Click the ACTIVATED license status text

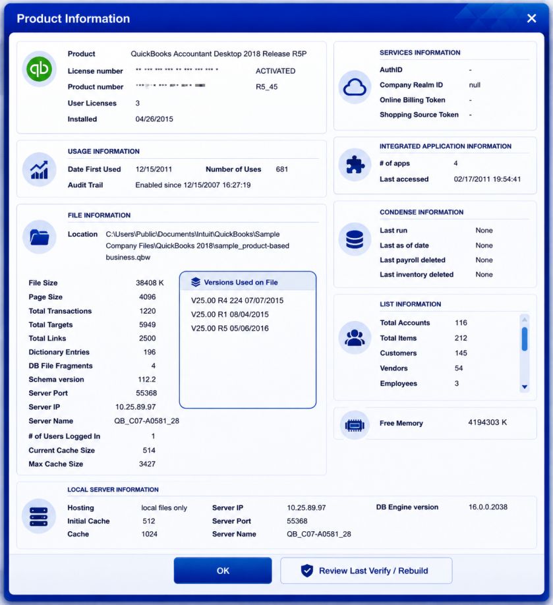[275, 71]
